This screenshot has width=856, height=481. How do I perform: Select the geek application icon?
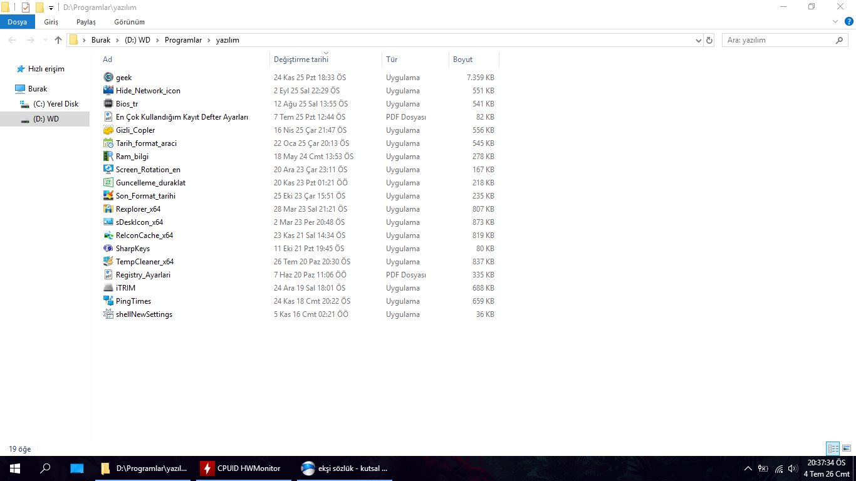click(108, 78)
